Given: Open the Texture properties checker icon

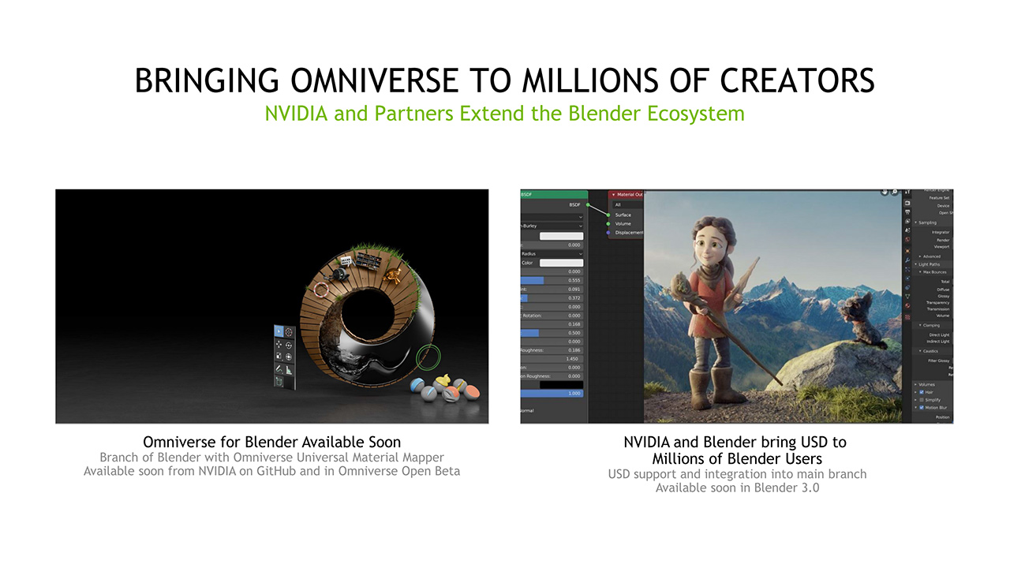Looking at the screenshot, I should [907, 316].
